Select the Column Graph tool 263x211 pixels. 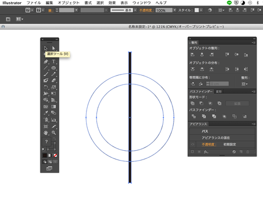tap(54, 120)
